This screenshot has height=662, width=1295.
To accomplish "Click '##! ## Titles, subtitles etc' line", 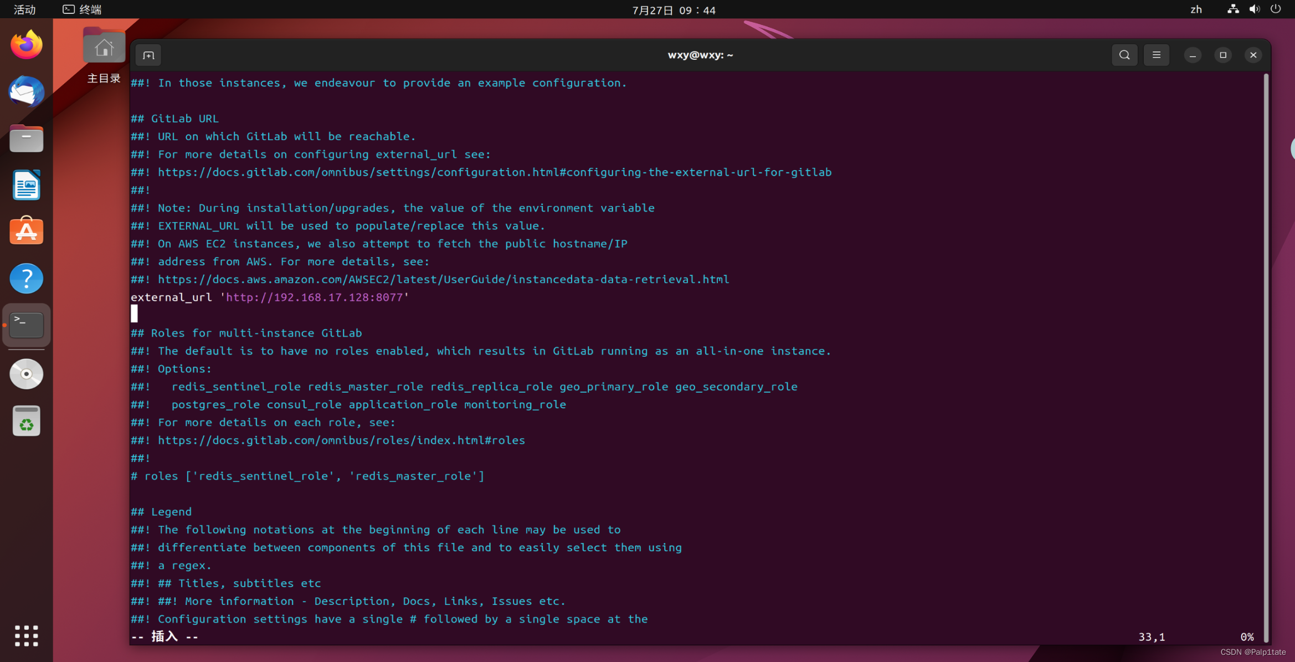I will 226,583.
